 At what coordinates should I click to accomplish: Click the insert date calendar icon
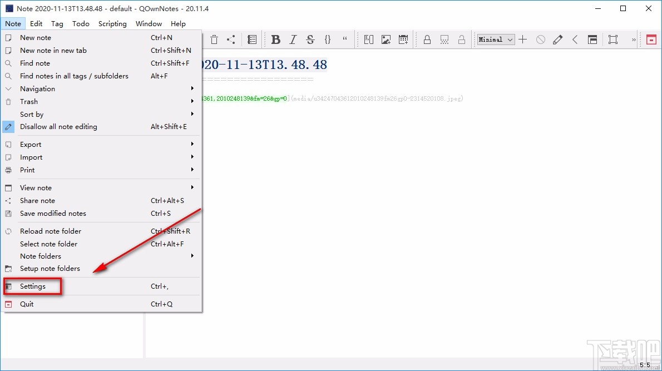pyautogui.click(x=403, y=39)
